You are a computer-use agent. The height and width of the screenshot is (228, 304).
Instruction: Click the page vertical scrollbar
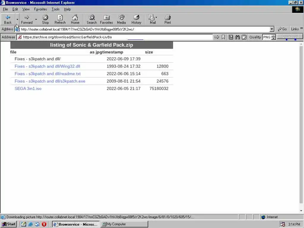point(301,124)
